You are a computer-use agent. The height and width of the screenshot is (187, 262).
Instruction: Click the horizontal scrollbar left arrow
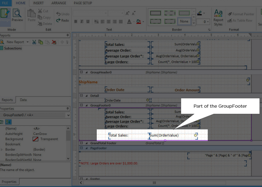point(81,183)
